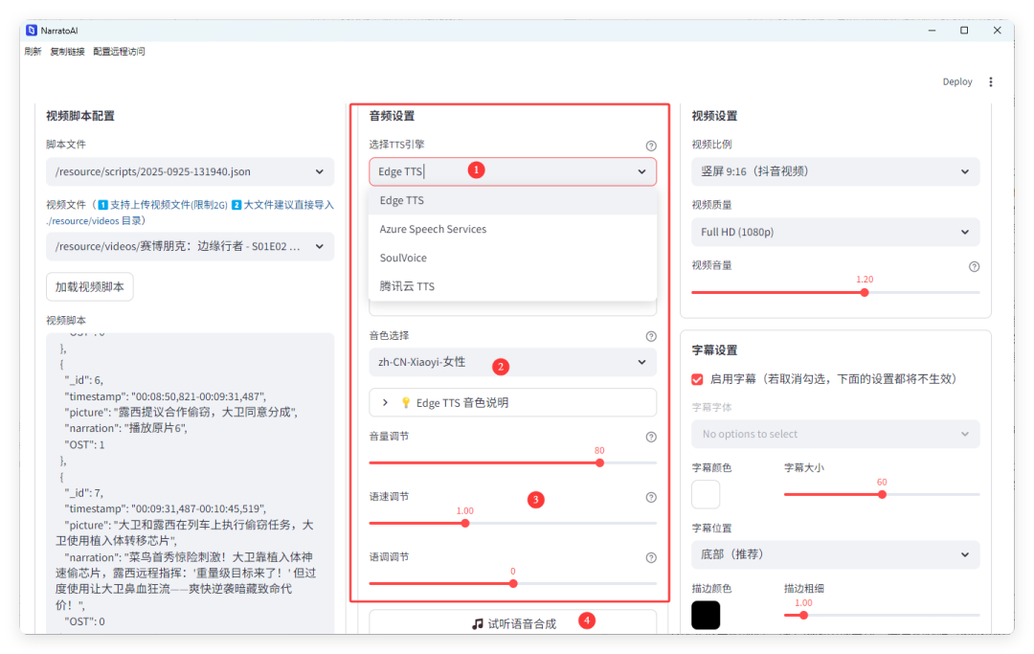
Task: Toggle the 启用字幕 checkbox
Action: pos(697,379)
